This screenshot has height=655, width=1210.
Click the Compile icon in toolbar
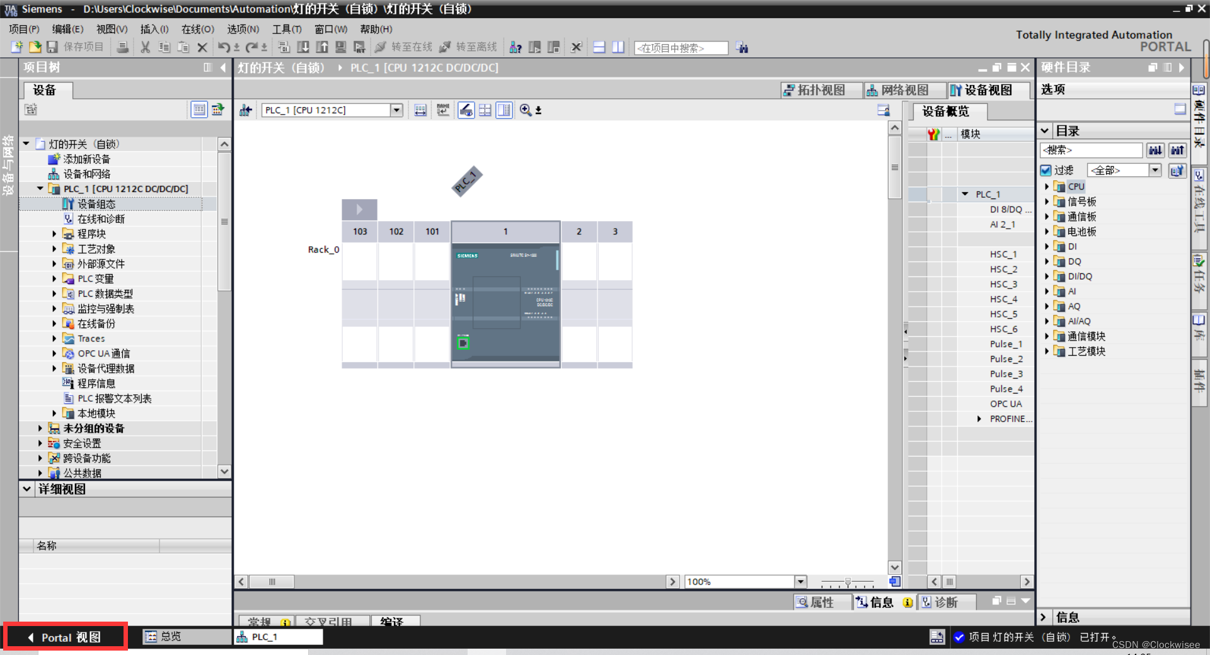coord(284,47)
